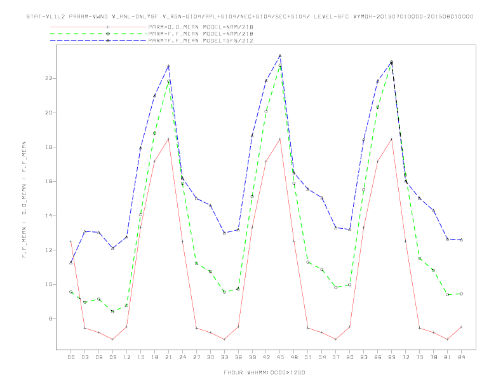Click the chart title line starting STAT=VL1L2
This screenshot has height=389, width=503.
coord(250,17)
